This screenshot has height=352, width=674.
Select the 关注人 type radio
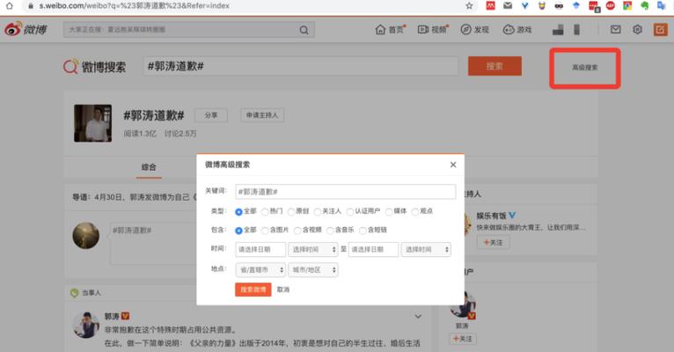coord(318,211)
